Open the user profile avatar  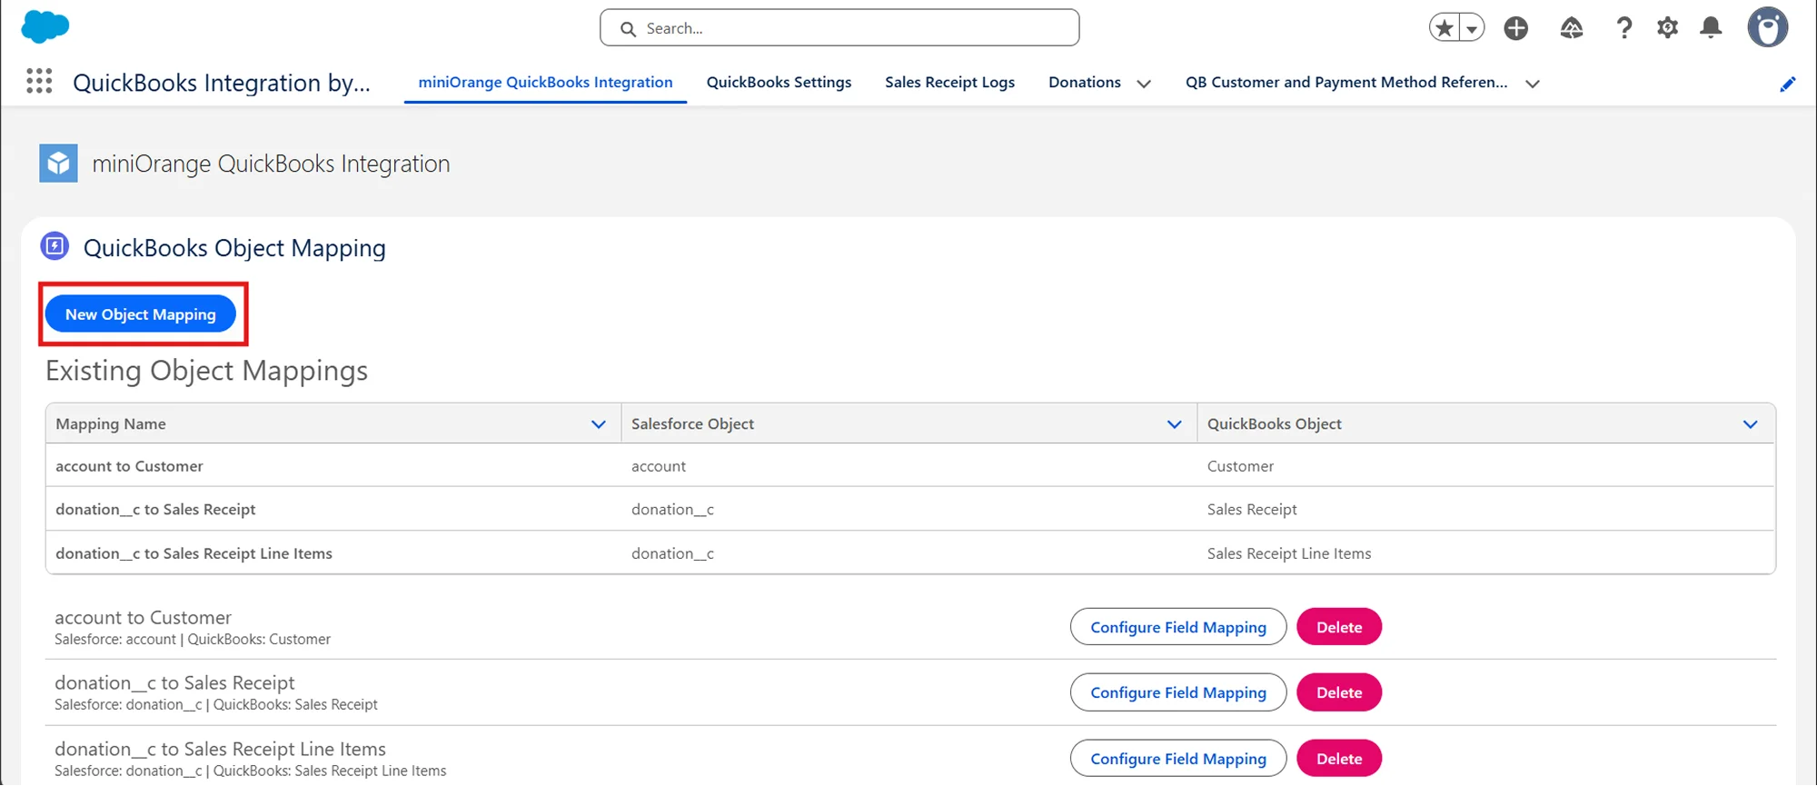(x=1768, y=27)
